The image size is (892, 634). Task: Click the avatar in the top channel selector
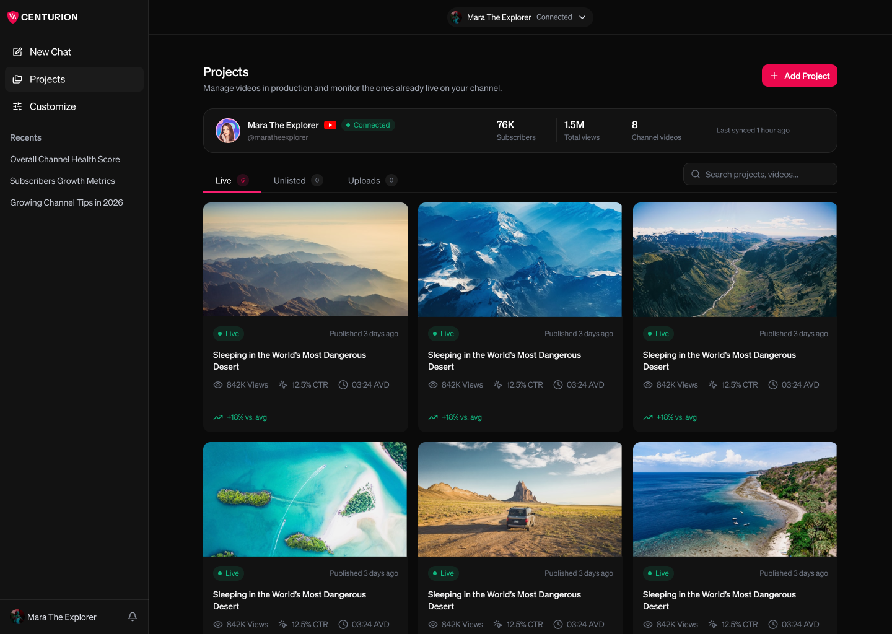click(x=456, y=17)
